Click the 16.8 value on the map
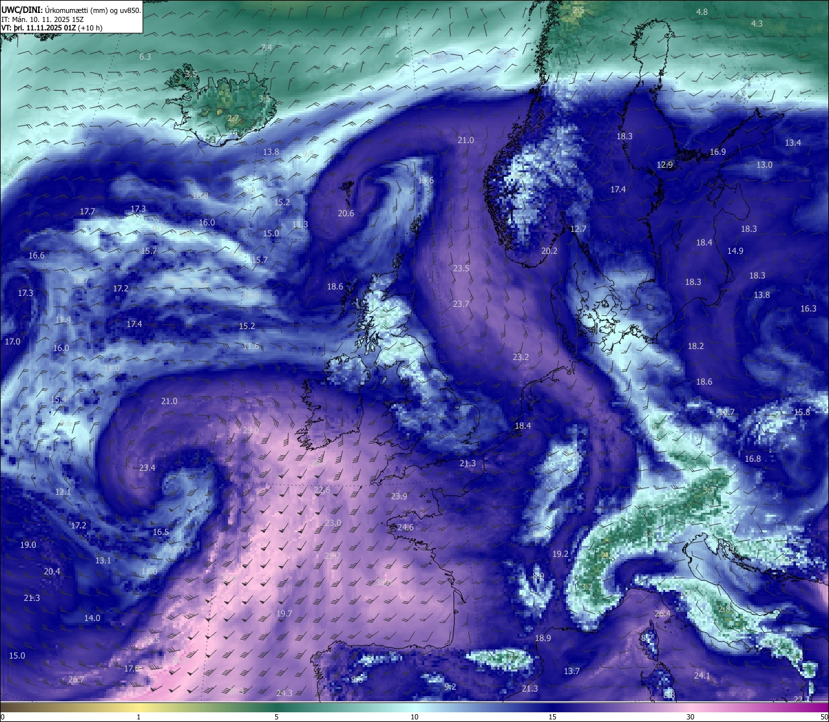829x722 pixels. tap(753, 458)
